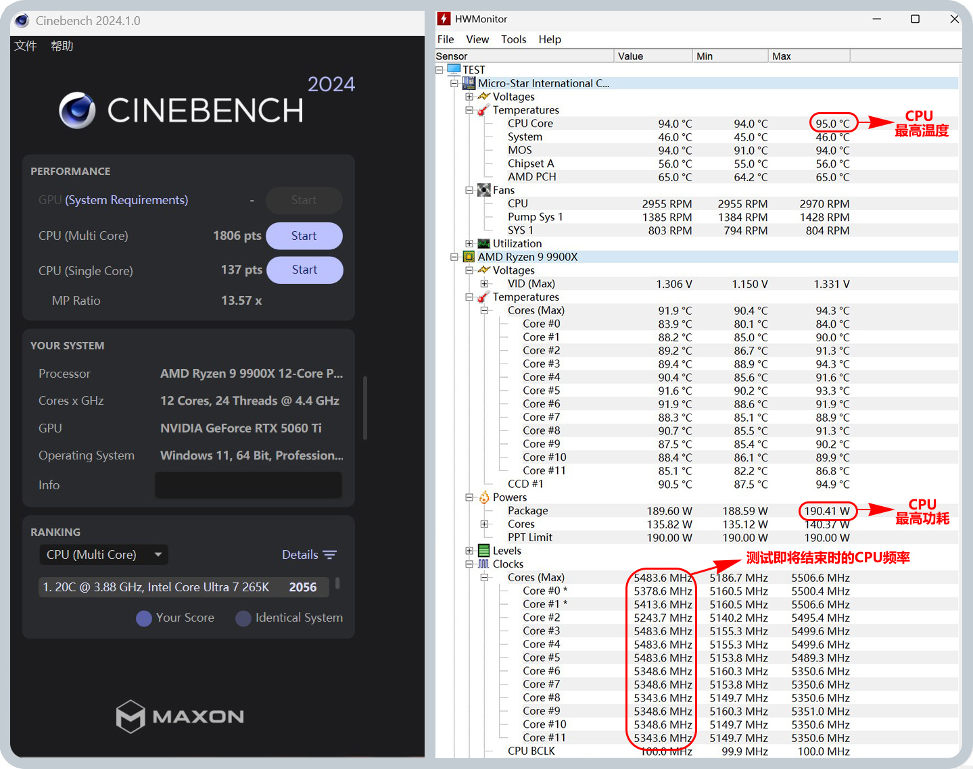Open the View menu in HWMonitor
The width and height of the screenshot is (973, 769).
click(477, 39)
